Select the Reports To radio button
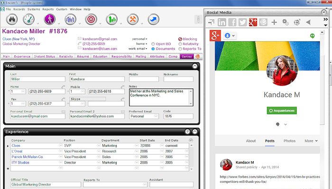 [x=180, y=49]
